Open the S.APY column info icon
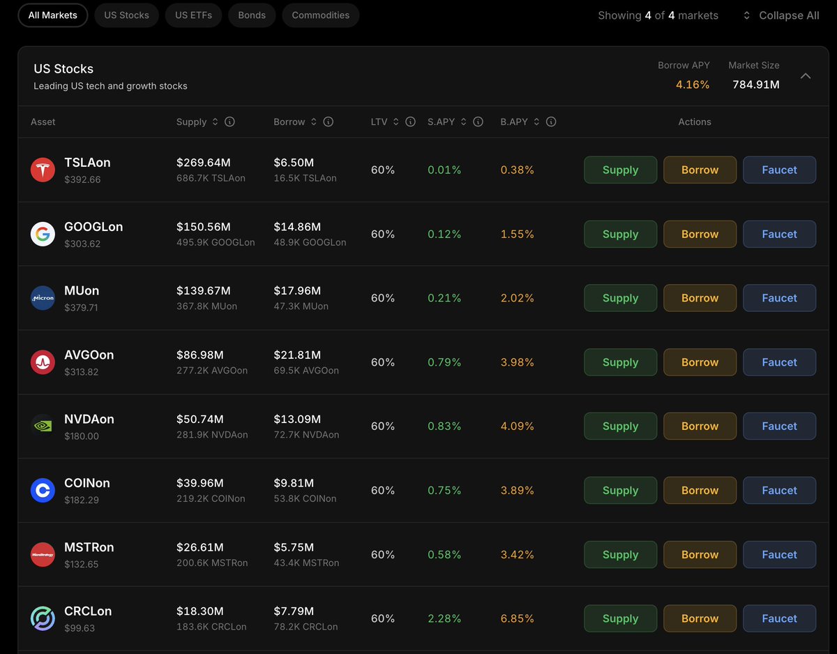Screen dimensions: 837x654 point(478,121)
